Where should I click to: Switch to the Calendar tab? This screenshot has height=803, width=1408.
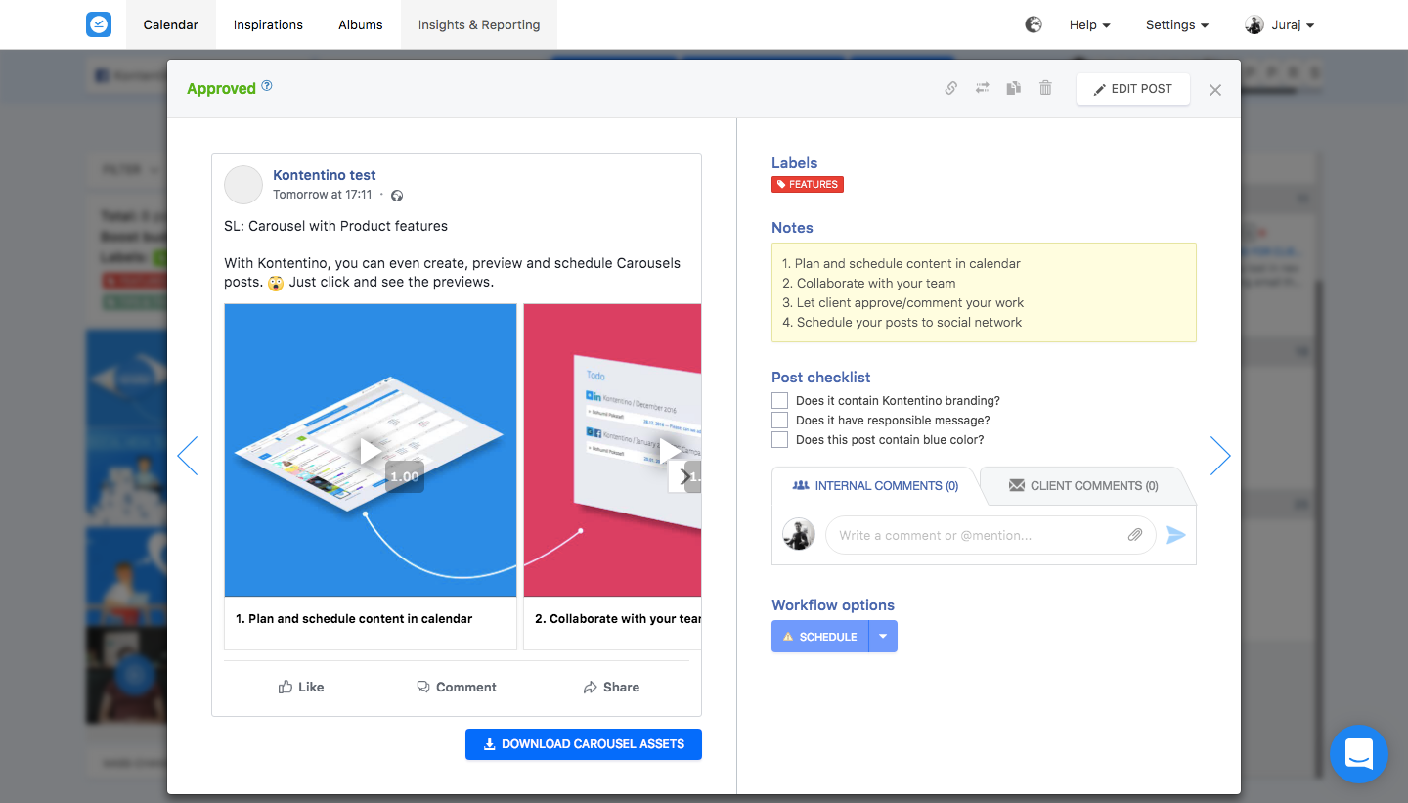(171, 24)
